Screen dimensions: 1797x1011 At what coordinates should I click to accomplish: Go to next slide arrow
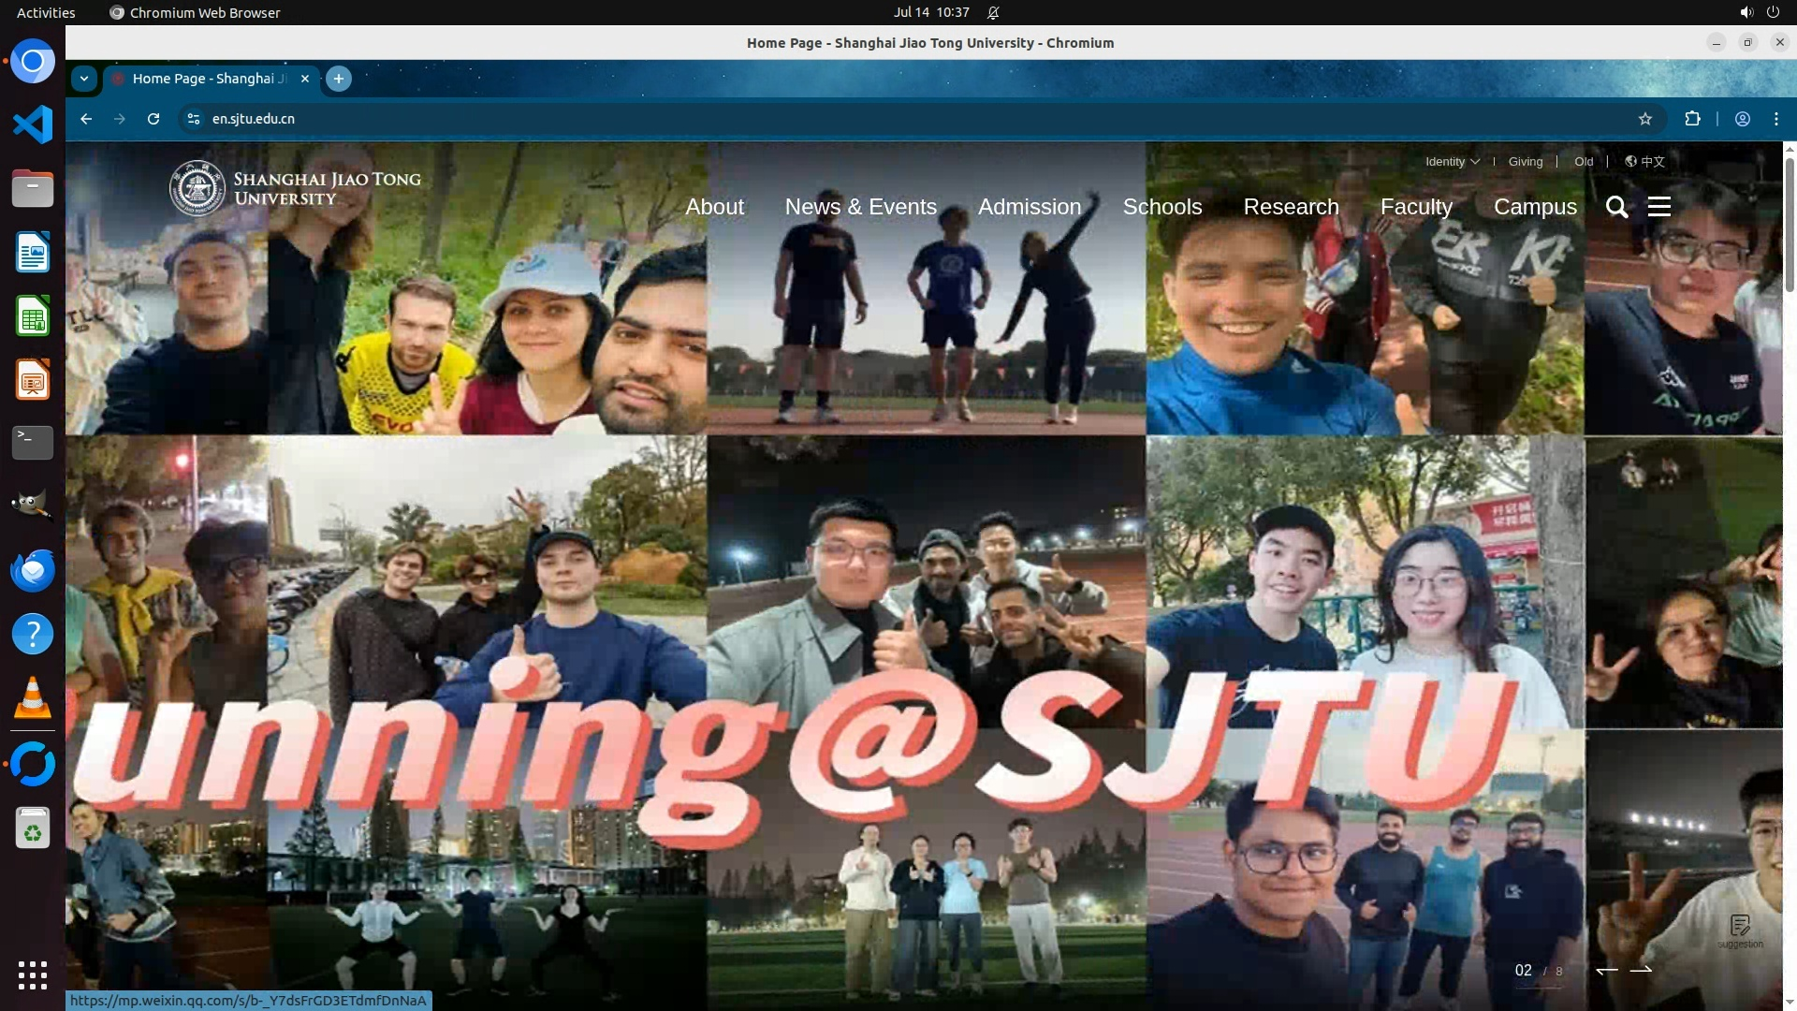click(1641, 970)
